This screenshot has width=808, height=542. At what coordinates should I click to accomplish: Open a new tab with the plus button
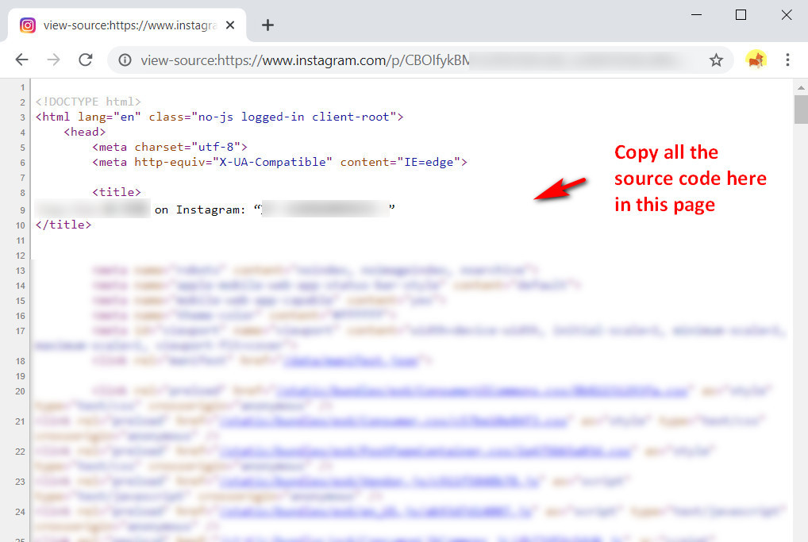click(267, 25)
